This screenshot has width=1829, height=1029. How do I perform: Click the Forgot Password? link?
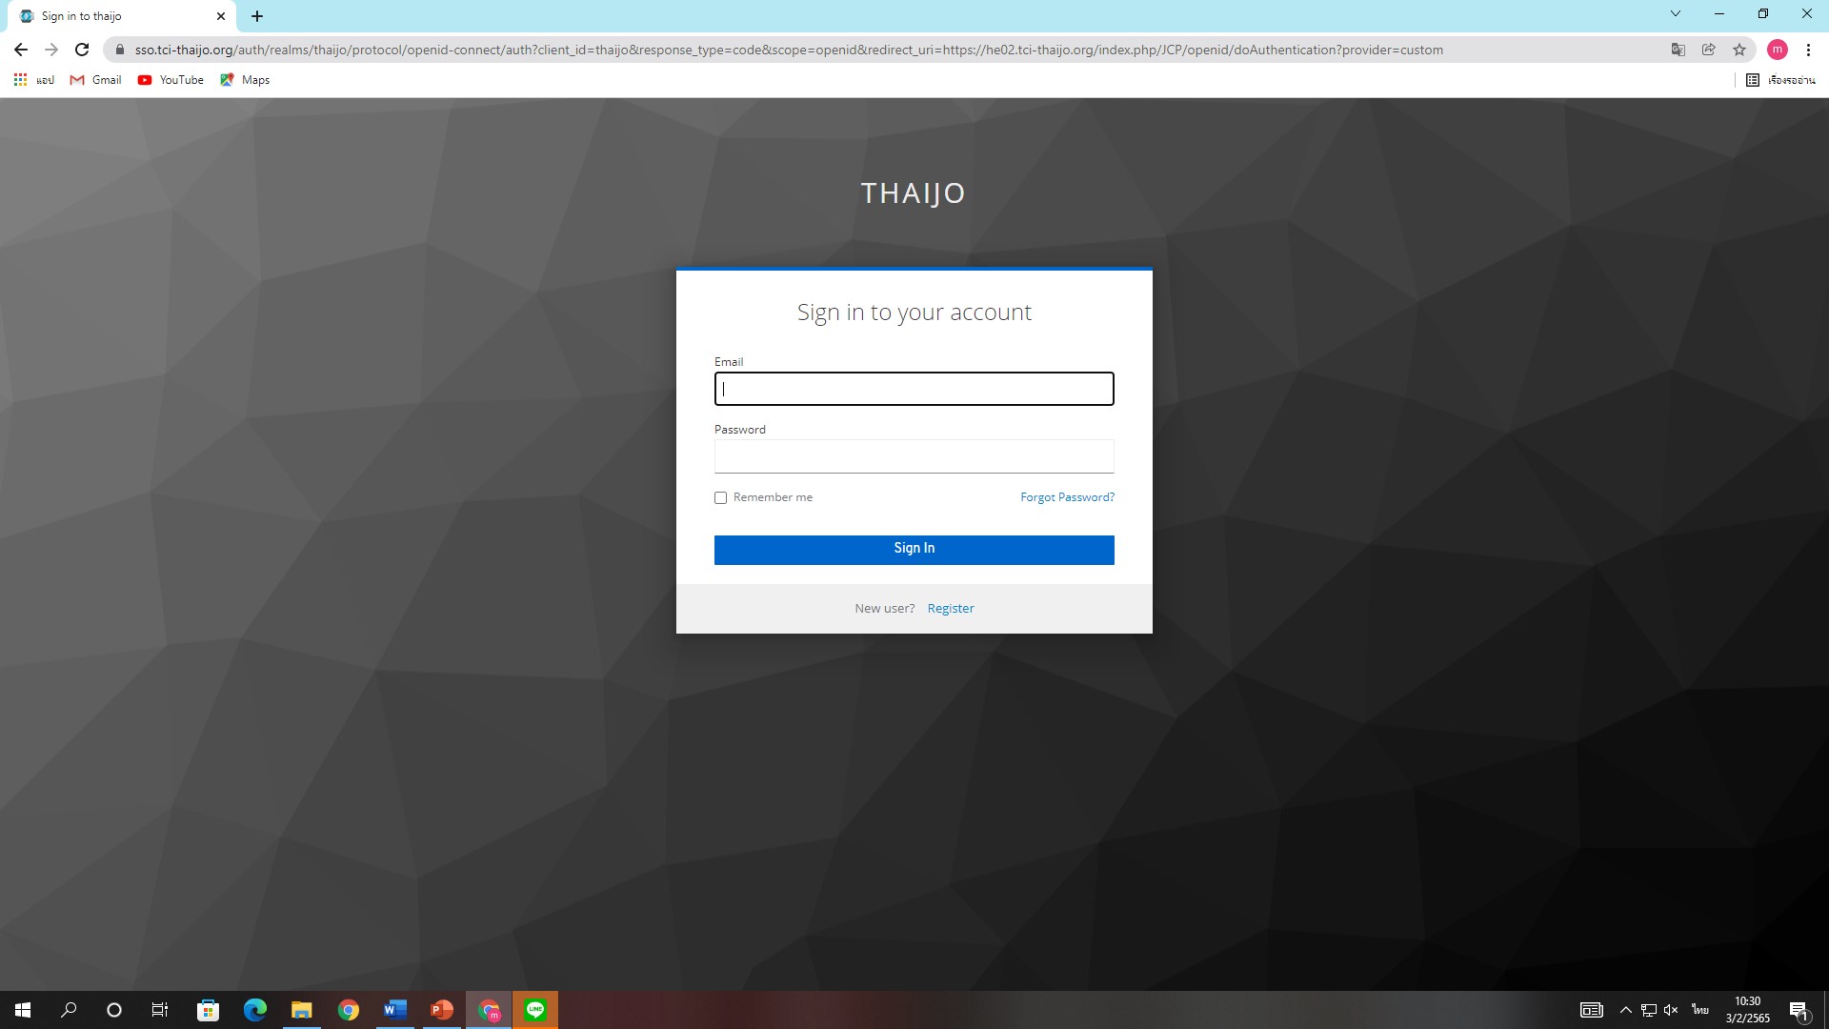1067,497
